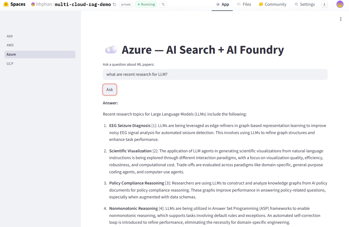Copy the space name with the copy icon
The height and width of the screenshot is (227, 349).
114,4
